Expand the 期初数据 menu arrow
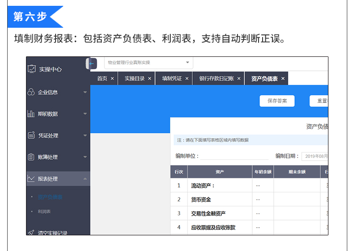 pos(85,114)
